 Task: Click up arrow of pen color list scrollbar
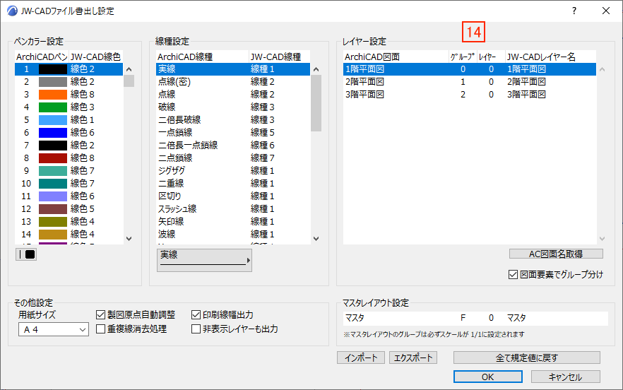coord(129,69)
